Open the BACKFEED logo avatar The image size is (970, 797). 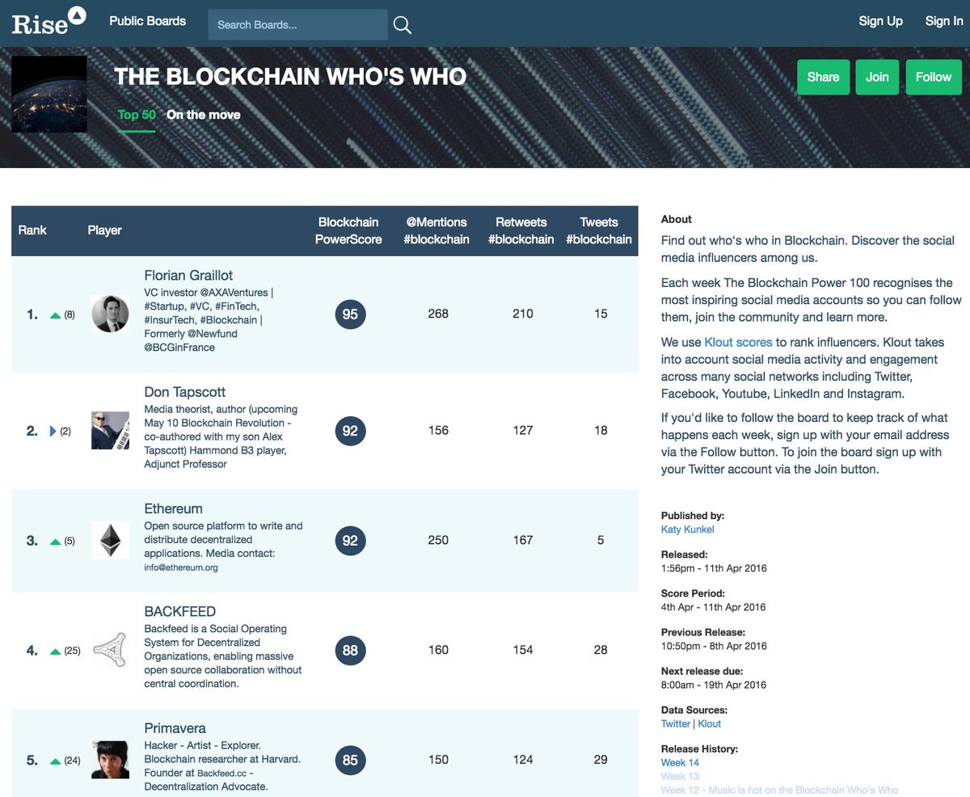(110, 651)
